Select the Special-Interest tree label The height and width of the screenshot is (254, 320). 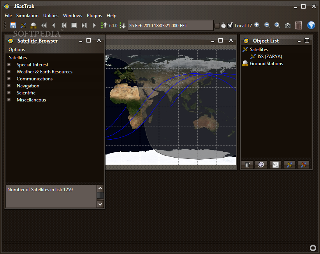point(32,65)
